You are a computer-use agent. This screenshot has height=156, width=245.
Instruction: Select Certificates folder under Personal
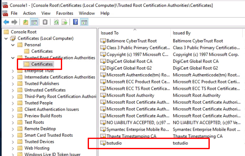point(38,51)
